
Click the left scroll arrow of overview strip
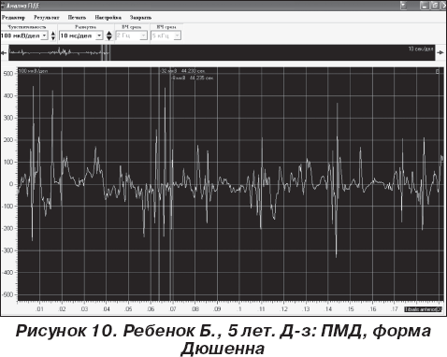click(4, 53)
